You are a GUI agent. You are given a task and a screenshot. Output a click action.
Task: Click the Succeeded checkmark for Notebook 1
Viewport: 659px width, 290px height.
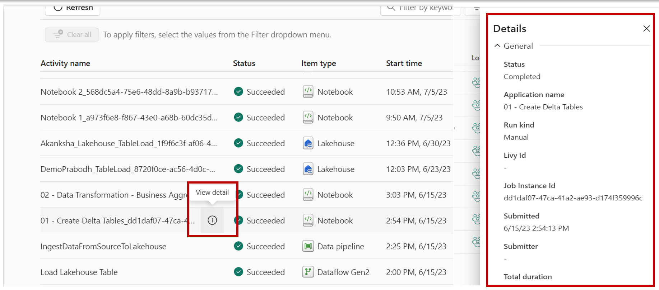pyautogui.click(x=238, y=118)
